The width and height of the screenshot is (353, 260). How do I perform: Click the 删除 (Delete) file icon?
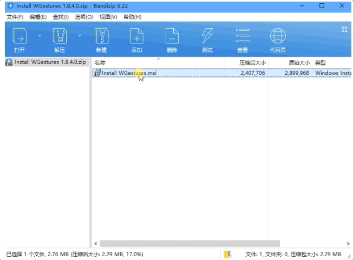pos(172,36)
